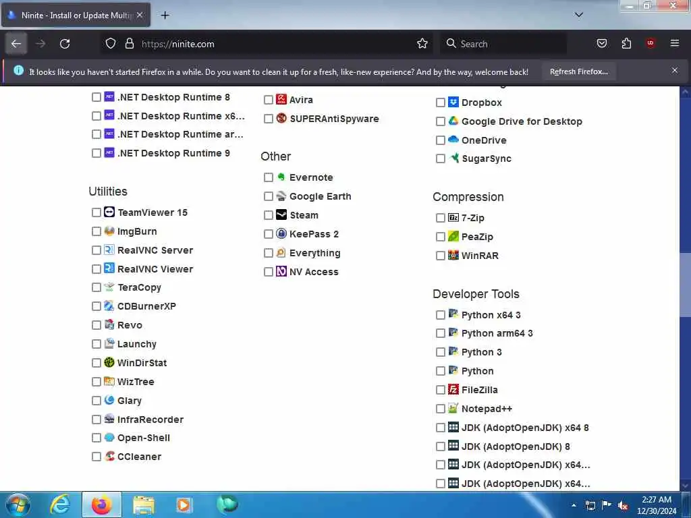The width and height of the screenshot is (691, 518).
Task: Select the Ninite browser tab
Action: [x=76, y=16]
